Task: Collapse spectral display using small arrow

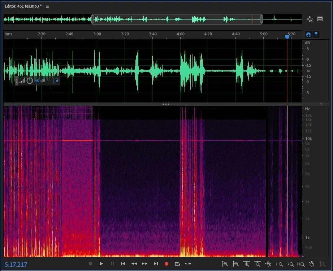Action: 321,104
